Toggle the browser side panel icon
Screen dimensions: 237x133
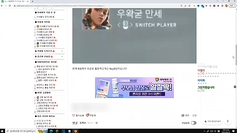pos(222,6)
